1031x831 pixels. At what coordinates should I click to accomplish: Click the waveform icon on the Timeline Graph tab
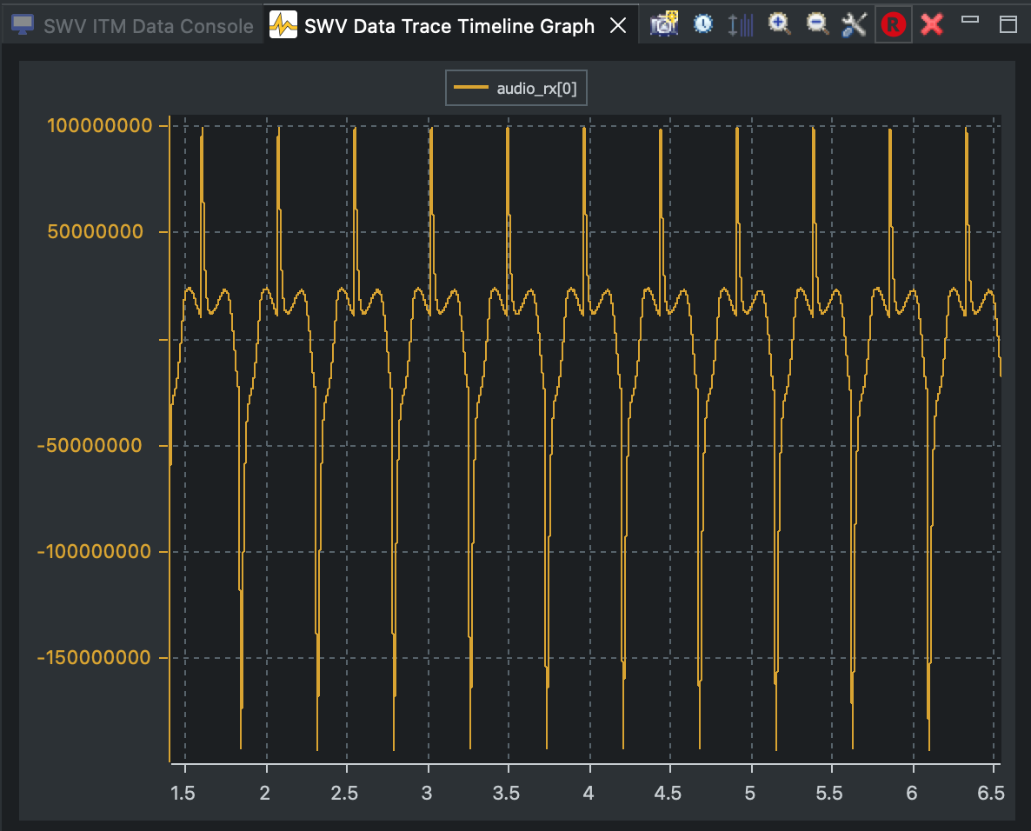[281, 25]
